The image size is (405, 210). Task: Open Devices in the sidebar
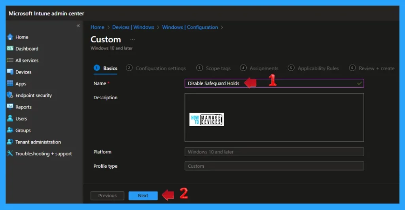point(23,72)
